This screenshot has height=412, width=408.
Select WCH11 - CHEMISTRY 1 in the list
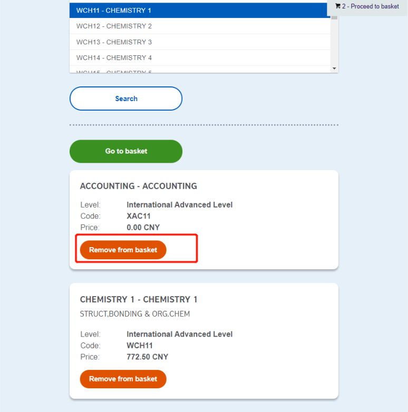[200, 10]
